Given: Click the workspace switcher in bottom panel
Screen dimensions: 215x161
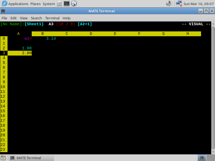Looking at the screenshot, I should tap(202, 158).
